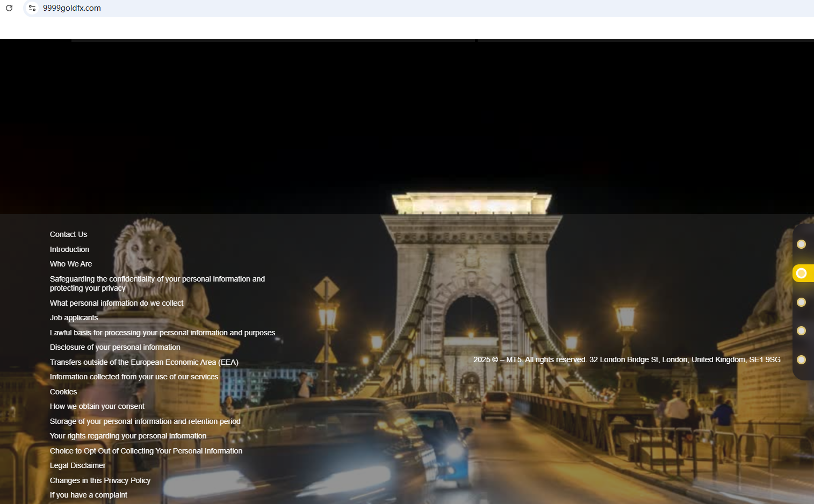
Task: Open site information icon beside the URL
Action: pos(32,8)
